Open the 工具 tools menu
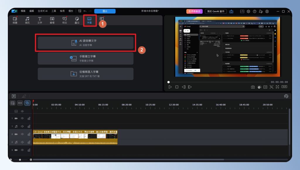300x170 pixels. point(54,11)
